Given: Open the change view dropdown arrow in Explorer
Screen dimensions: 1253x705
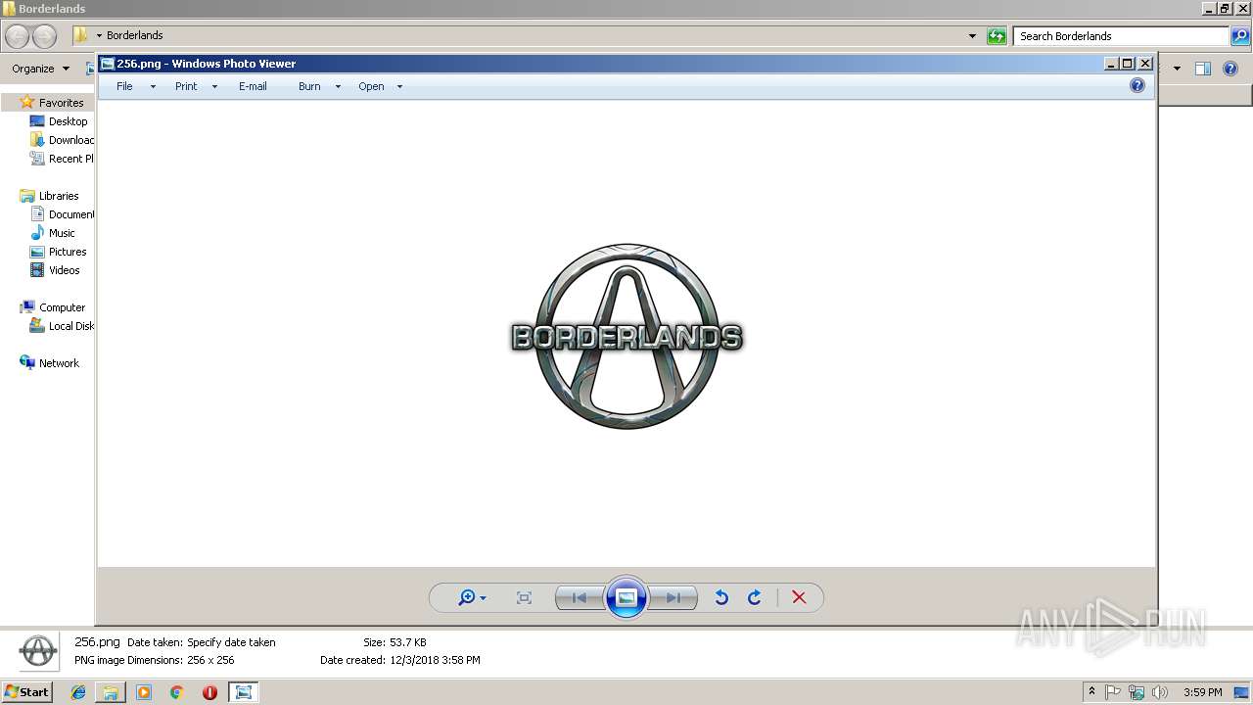Looking at the screenshot, I should pos(1177,69).
